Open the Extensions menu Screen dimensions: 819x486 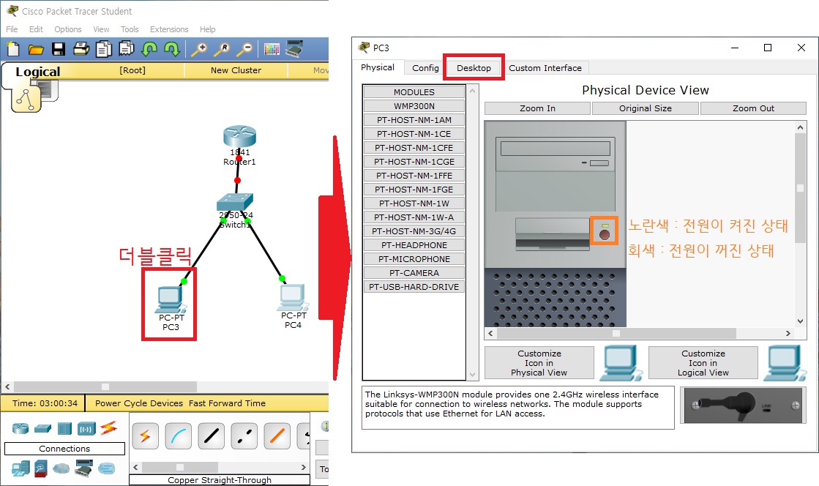coord(169,29)
